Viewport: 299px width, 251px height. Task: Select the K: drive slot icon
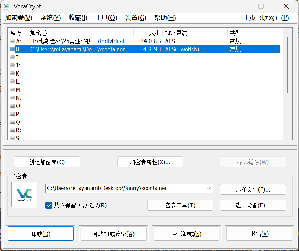[12, 73]
